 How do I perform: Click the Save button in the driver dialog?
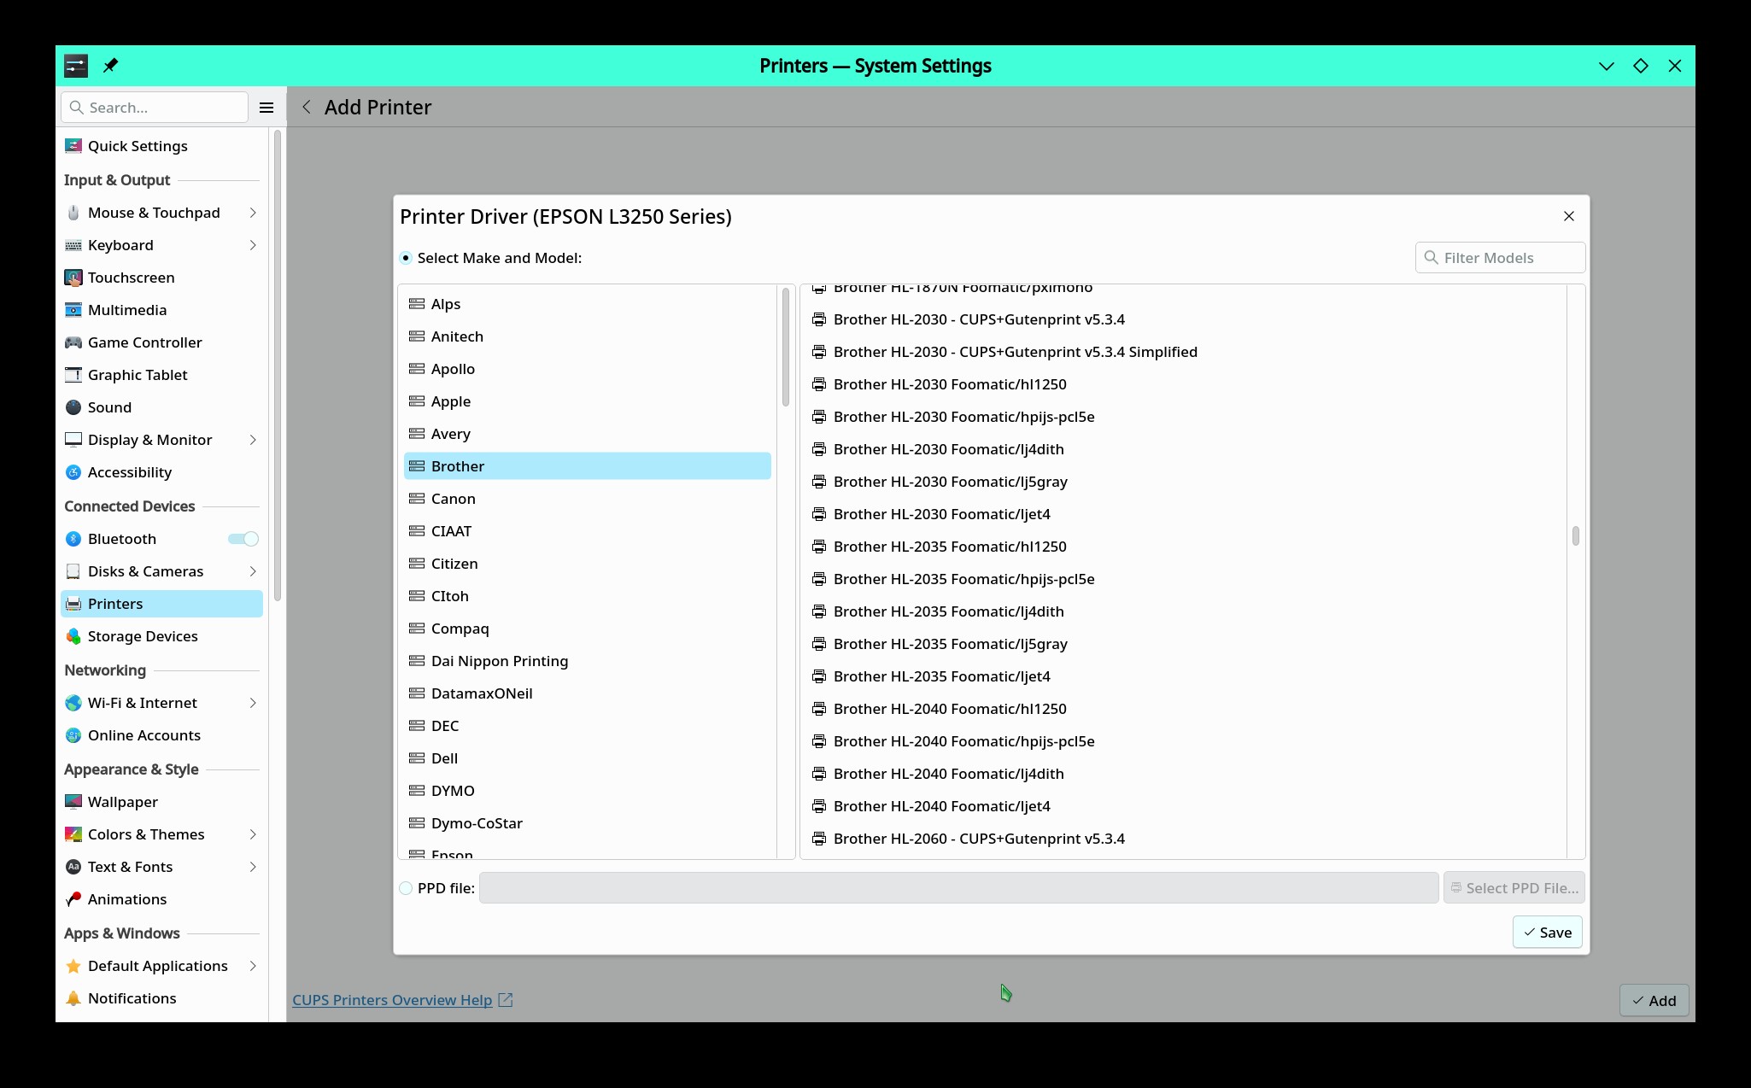pos(1547,933)
